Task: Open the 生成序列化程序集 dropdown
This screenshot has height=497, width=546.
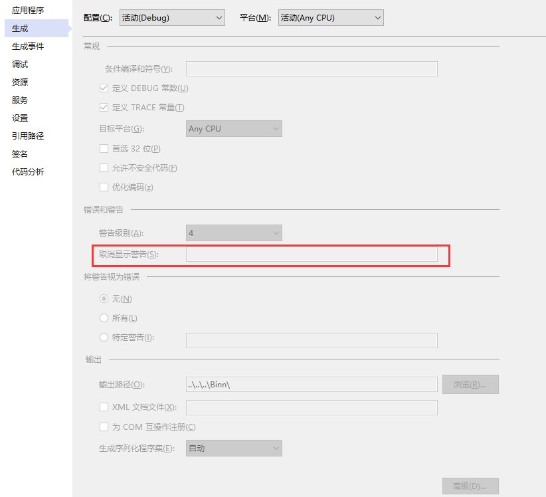Action: [234, 448]
